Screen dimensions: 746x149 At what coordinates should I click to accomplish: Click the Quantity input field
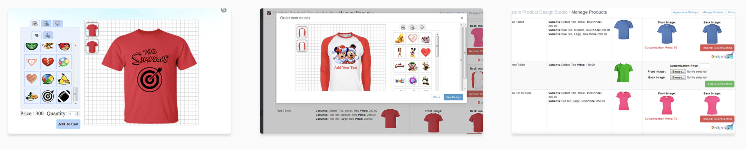tap(72, 114)
